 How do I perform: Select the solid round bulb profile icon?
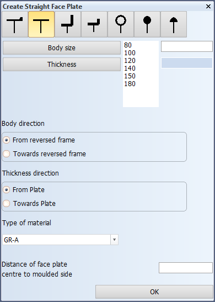pos(147,24)
